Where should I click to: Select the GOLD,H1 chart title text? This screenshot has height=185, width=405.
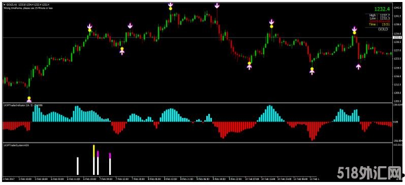click(x=12, y=5)
